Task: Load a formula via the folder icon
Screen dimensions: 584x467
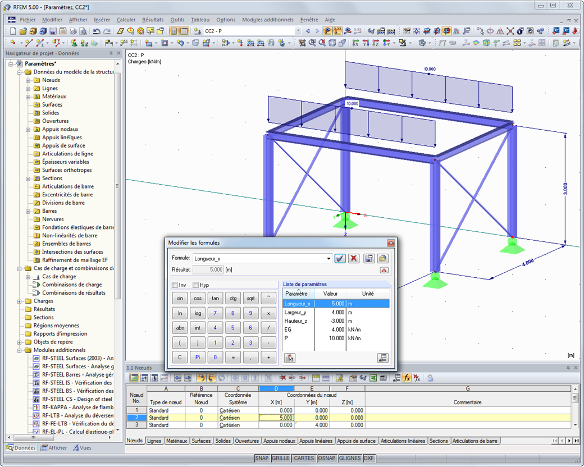Action: (x=383, y=259)
